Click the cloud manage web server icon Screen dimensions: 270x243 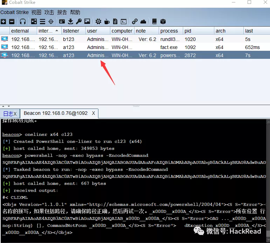(x=143, y=21)
